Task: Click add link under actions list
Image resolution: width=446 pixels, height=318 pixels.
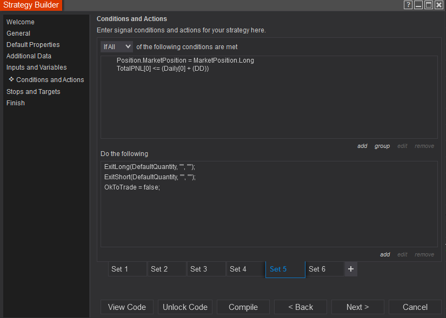Action: [385, 255]
